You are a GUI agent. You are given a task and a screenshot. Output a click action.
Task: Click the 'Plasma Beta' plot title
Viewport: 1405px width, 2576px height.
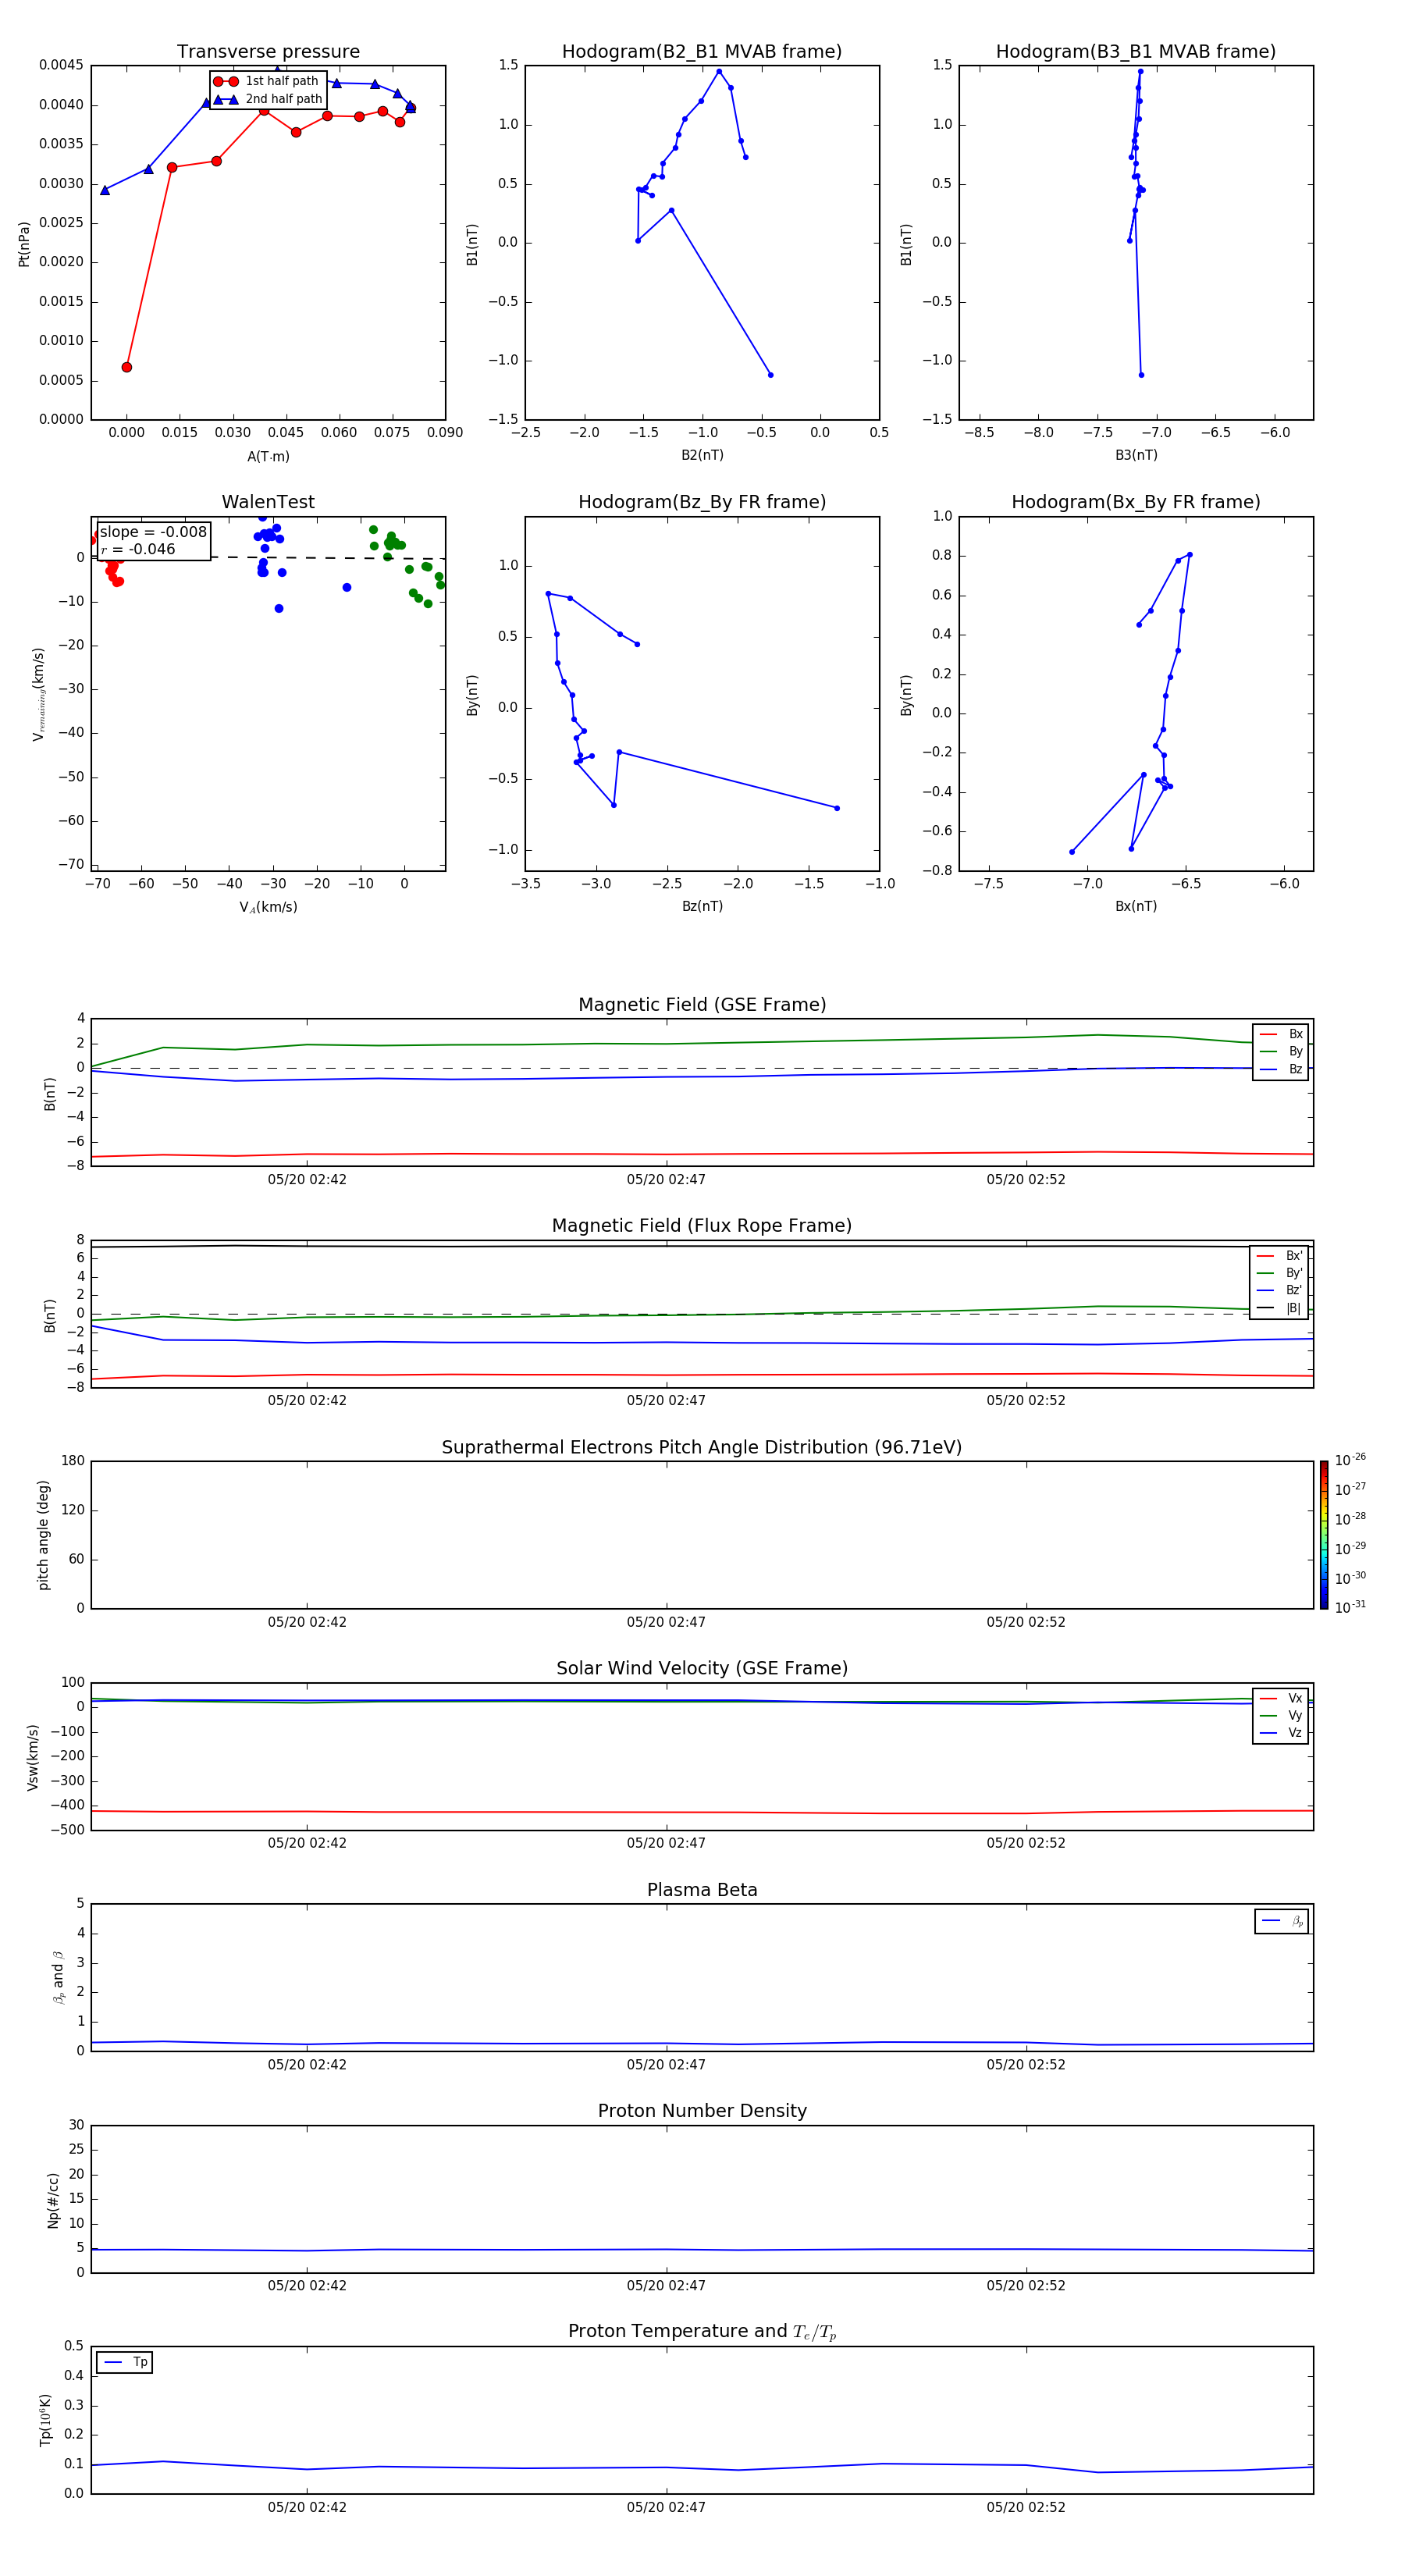tap(702, 1890)
